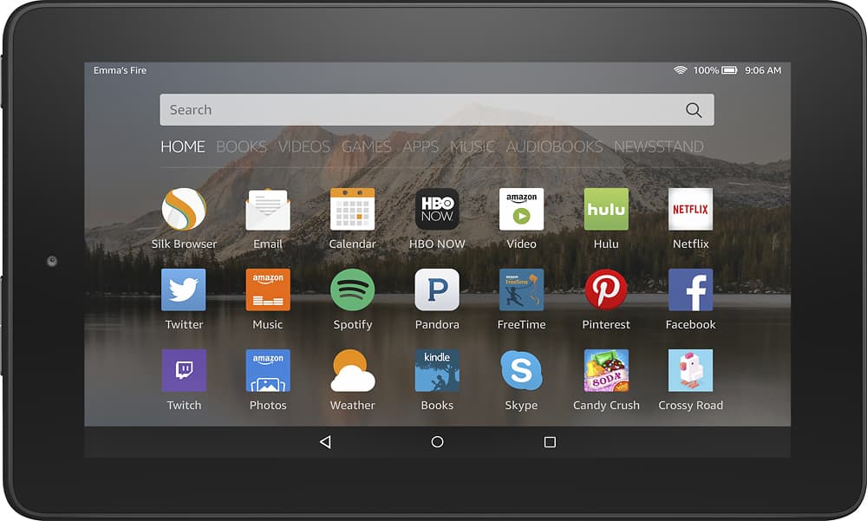Launch the Calendar app
This screenshot has width=867, height=521.
click(x=352, y=209)
